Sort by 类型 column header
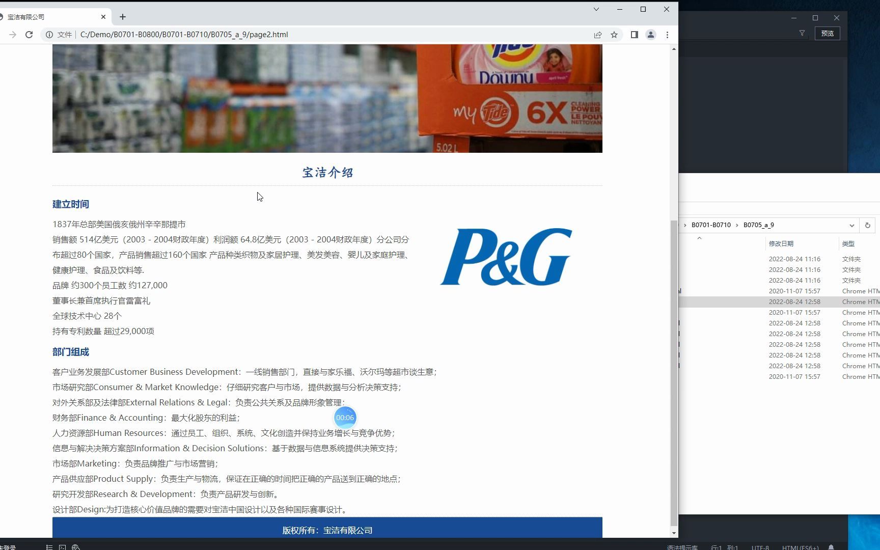Screen dimensions: 880x550 pos(848,244)
